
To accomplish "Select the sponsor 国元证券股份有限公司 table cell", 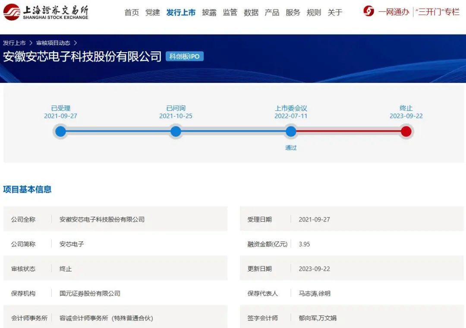I will [x=88, y=293].
